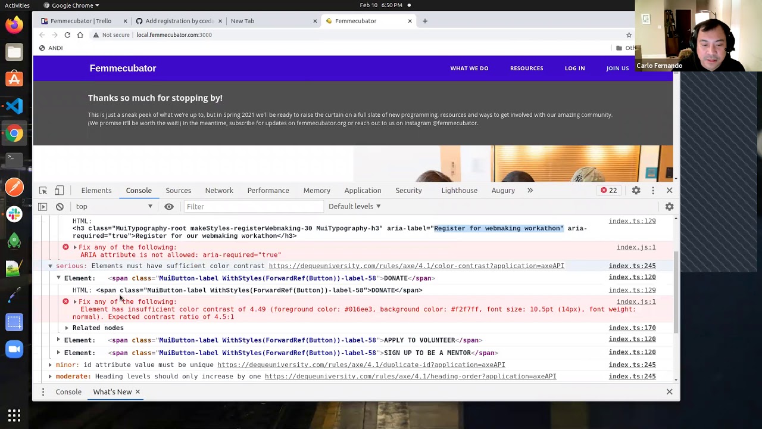Viewport: 762px width, 429px height.
Task: Open the Augury tab
Action: coord(503,191)
